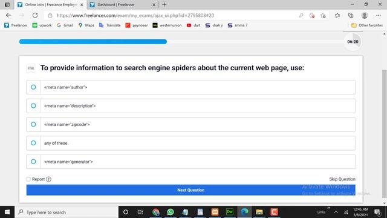Select the meta name generator answer
Image resolution: width=387 pixels, height=218 pixels.
tap(191, 162)
